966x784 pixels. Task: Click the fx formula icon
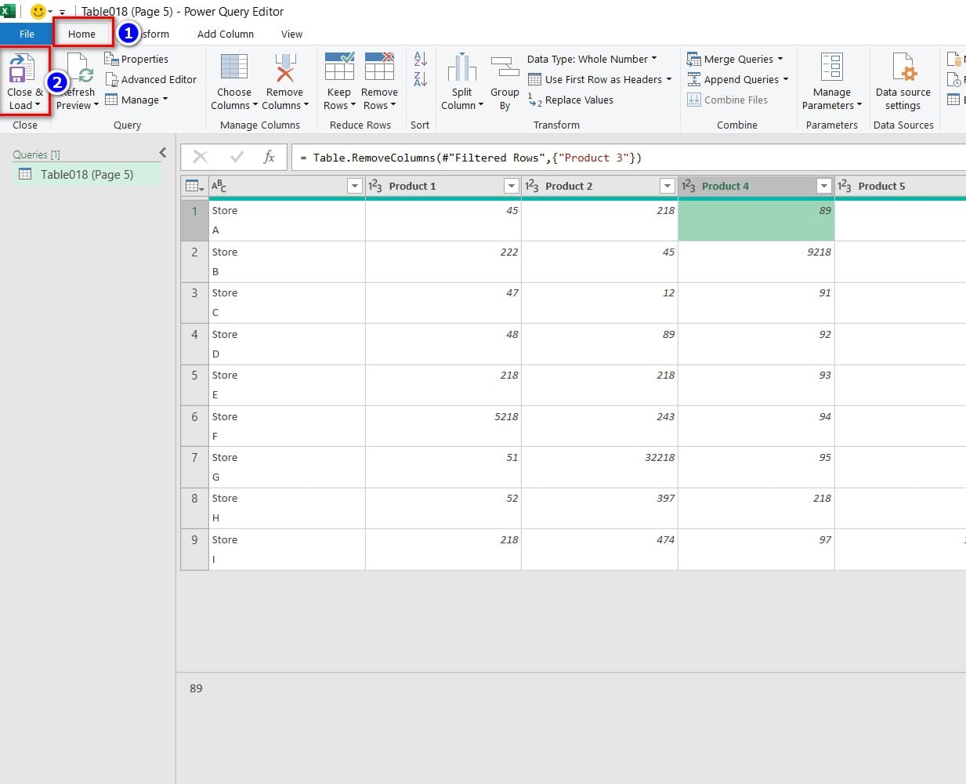tap(269, 157)
